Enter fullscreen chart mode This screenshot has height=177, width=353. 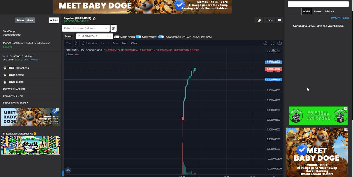click(272, 43)
